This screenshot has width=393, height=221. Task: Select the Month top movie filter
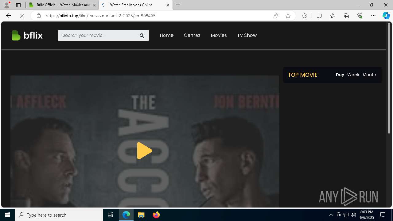pos(369,75)
